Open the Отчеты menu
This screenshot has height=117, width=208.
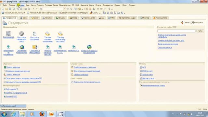[x=98, y=5]
